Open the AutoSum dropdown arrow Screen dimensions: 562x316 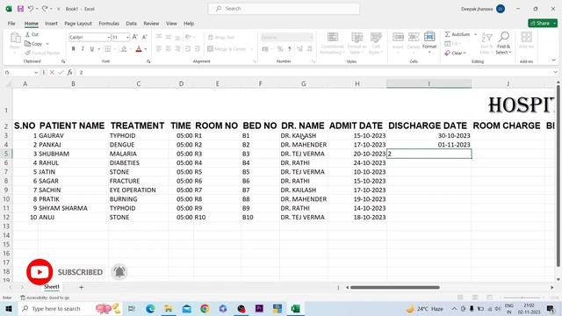[475, 34]
